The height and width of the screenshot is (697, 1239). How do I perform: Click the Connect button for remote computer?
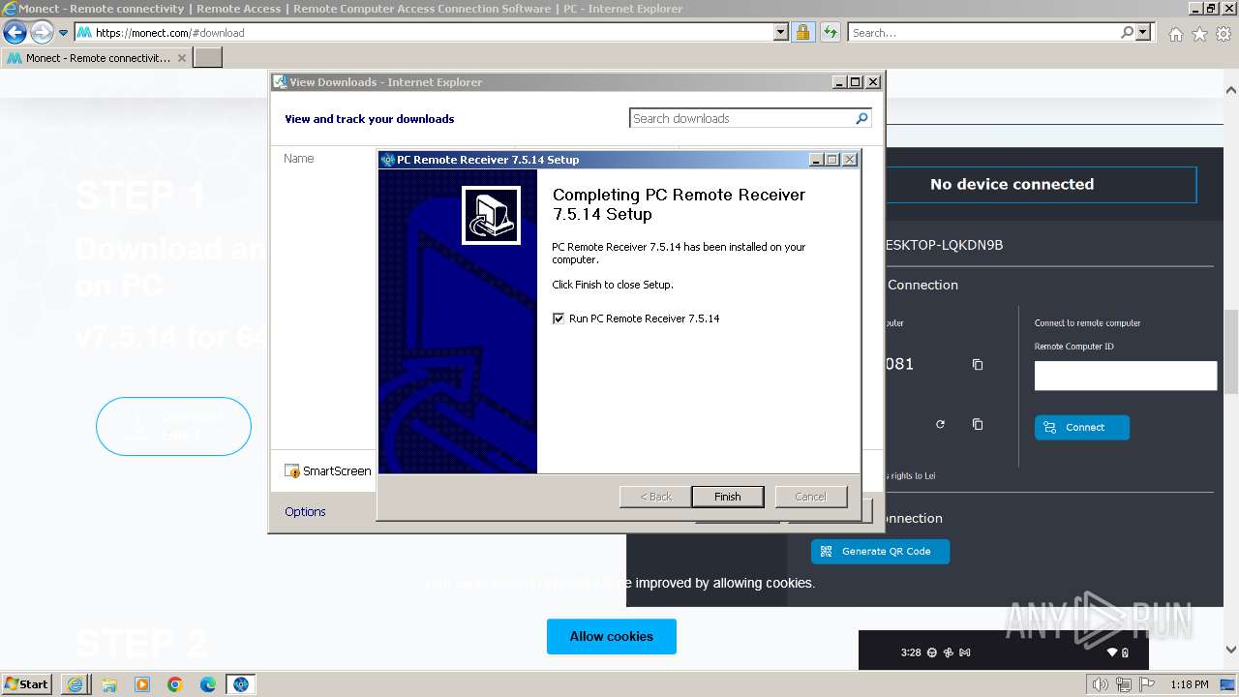click(x=1081, y=427)
